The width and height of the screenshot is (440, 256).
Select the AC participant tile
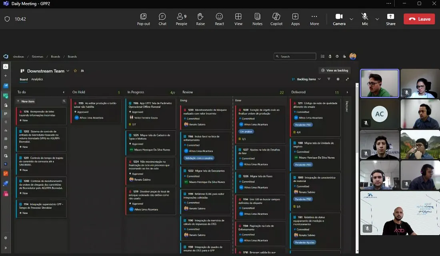click(379, 114)
